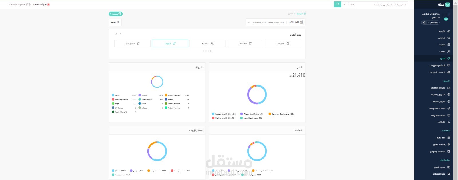Click the Dammam legend color dot

pyautogui.click(x=269, y=114)
